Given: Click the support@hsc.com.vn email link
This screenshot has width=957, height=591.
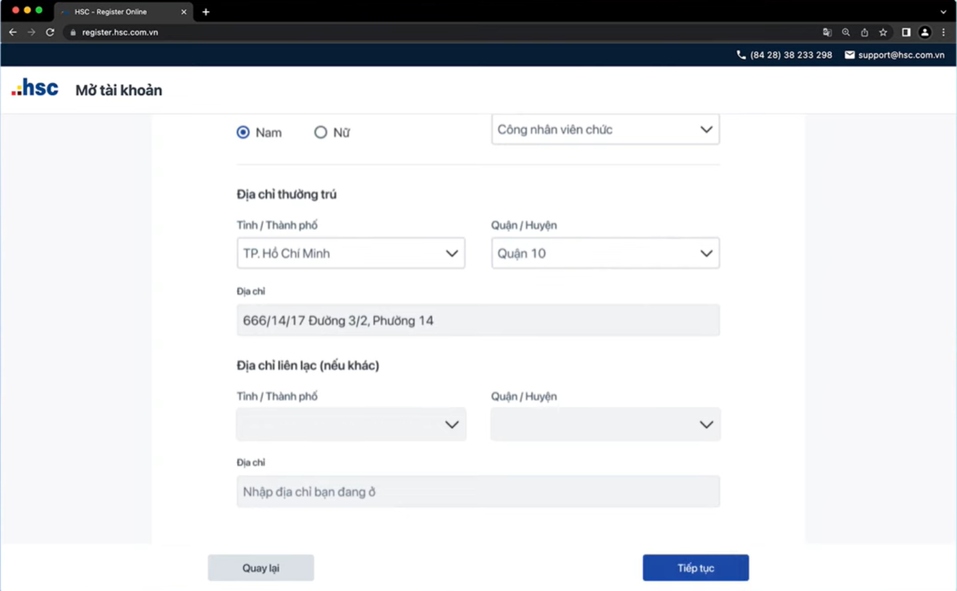Looking at the screenshot, I should tap(902, 55).
